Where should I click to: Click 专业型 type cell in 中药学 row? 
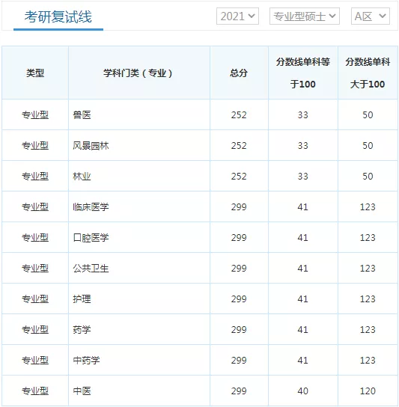point(35,360)
